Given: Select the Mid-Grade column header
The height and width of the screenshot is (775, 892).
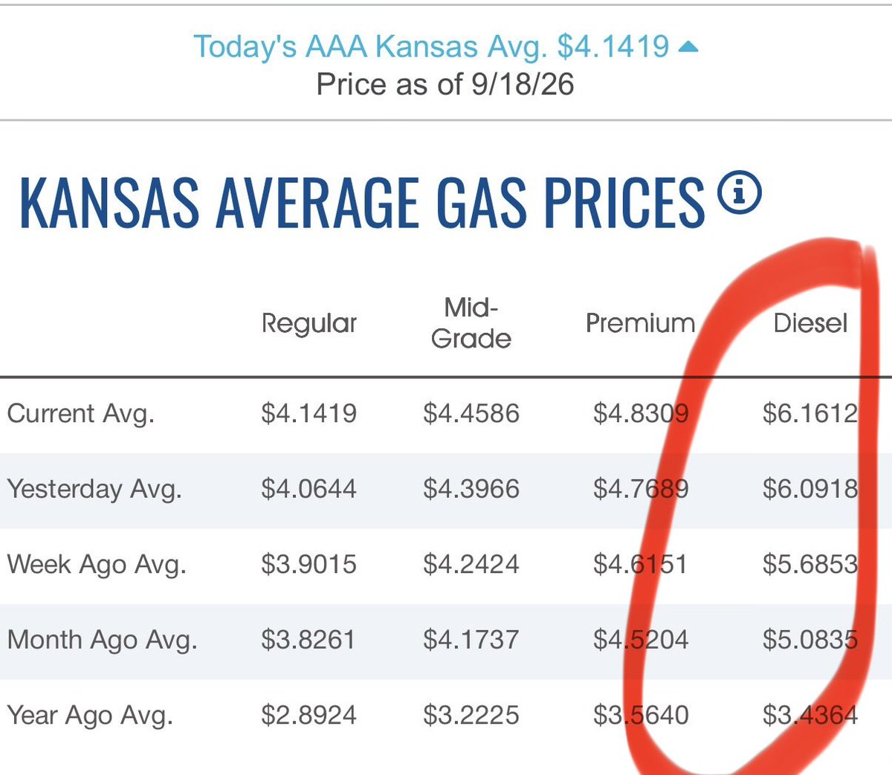Looking at the screenshot, I should point(471,323).
